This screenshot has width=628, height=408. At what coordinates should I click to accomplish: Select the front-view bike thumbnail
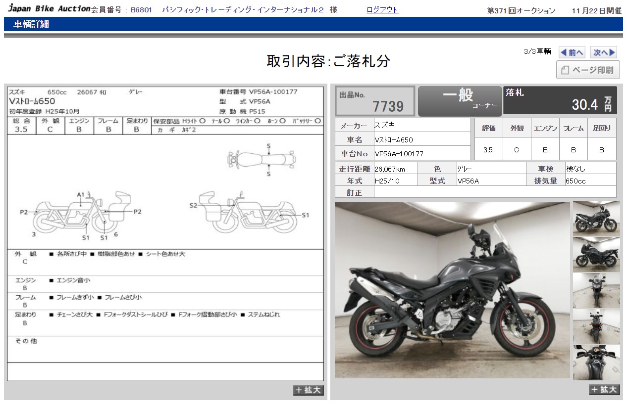coord(596,290)
